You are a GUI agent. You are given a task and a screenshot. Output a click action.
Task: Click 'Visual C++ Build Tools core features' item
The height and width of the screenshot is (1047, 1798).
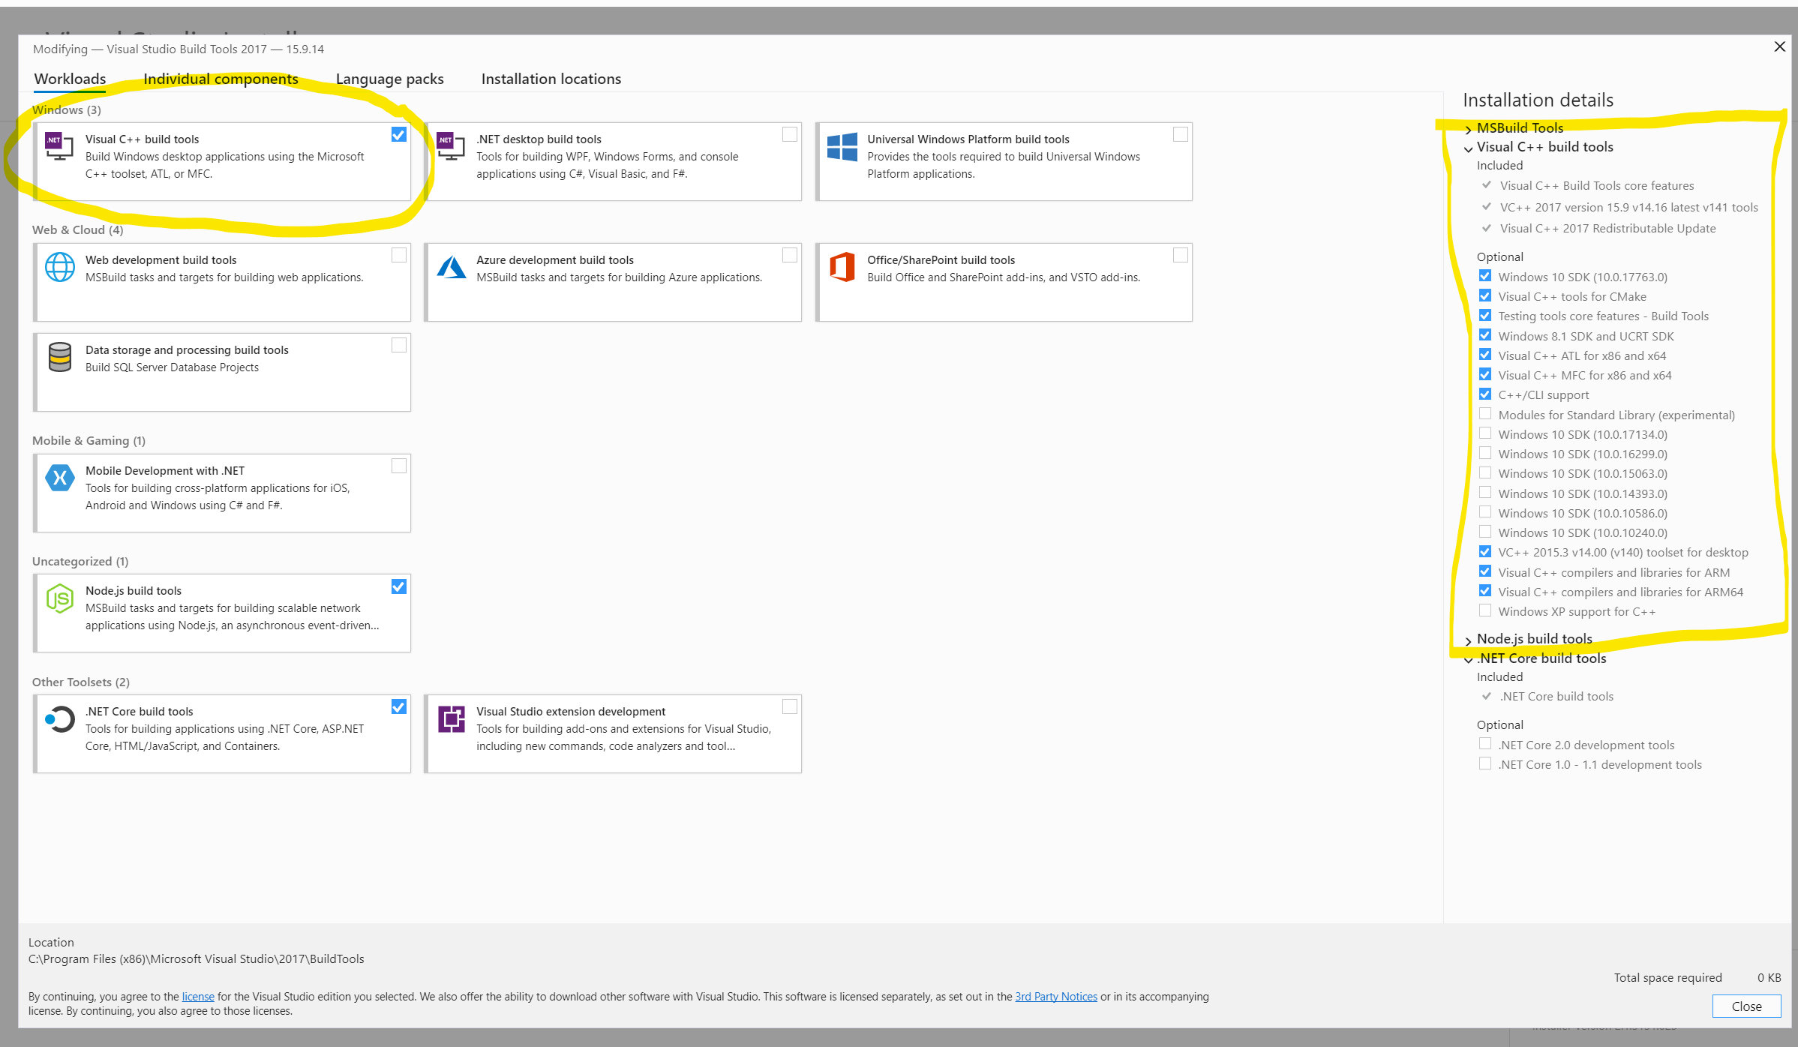coord(1597,186)
